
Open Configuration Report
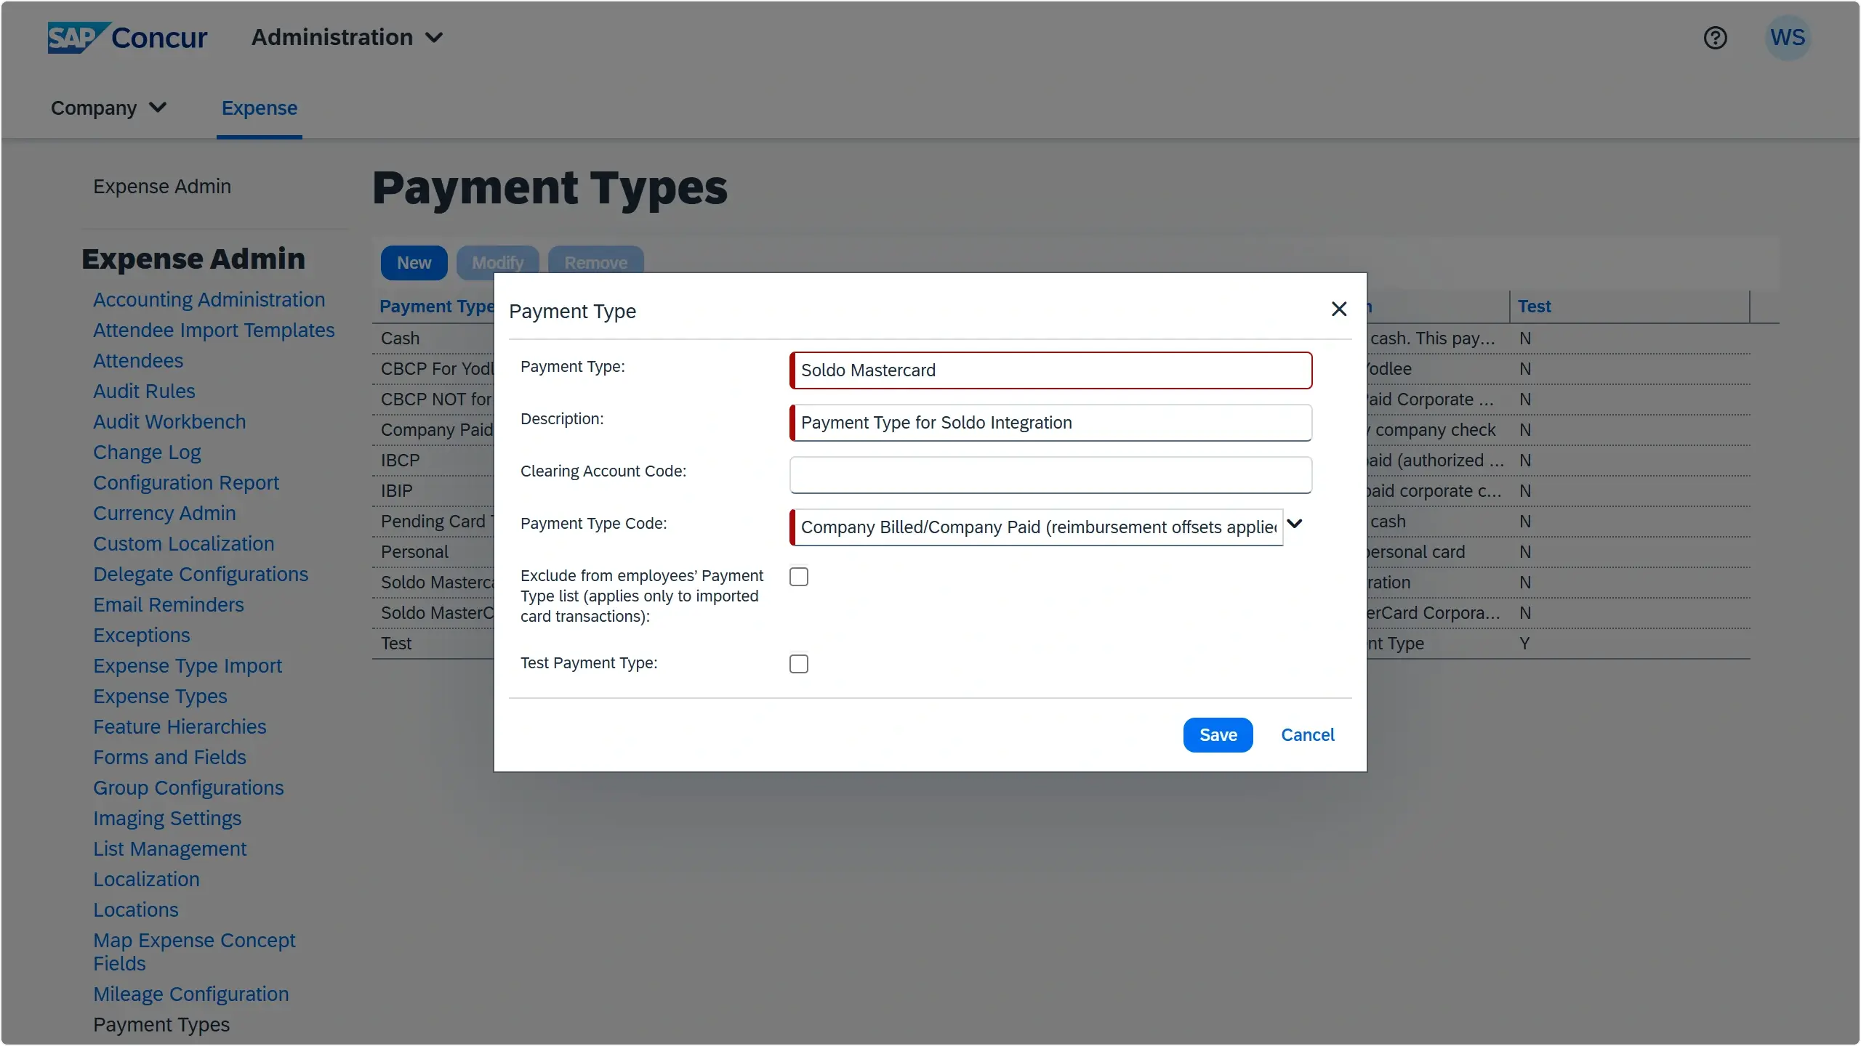(186, 482)
